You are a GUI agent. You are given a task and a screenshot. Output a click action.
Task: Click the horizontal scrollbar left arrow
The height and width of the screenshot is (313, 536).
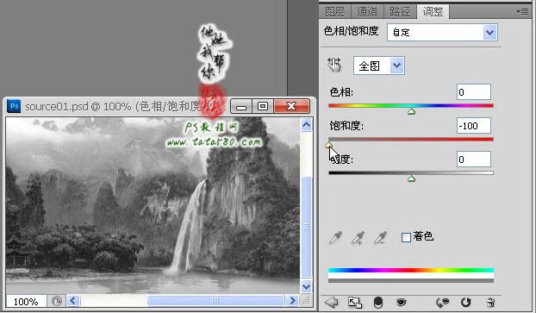72,301
